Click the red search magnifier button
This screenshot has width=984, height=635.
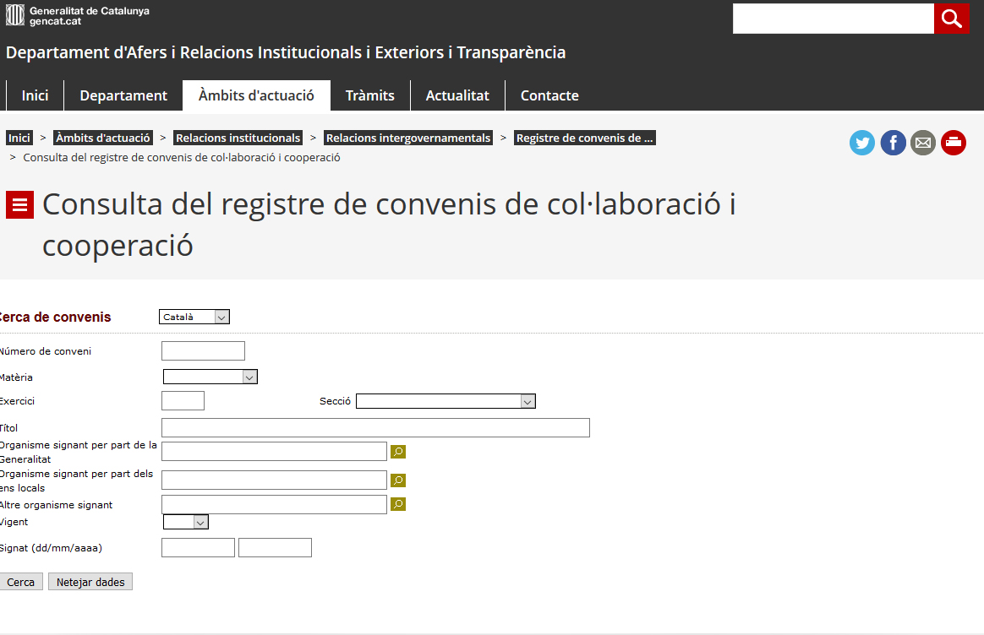951,19
